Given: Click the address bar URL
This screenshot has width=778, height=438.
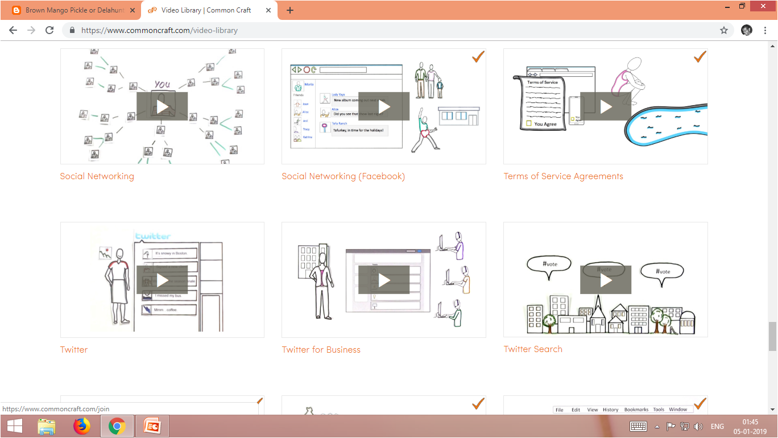Looking at the screenshot, I should 159,30.
